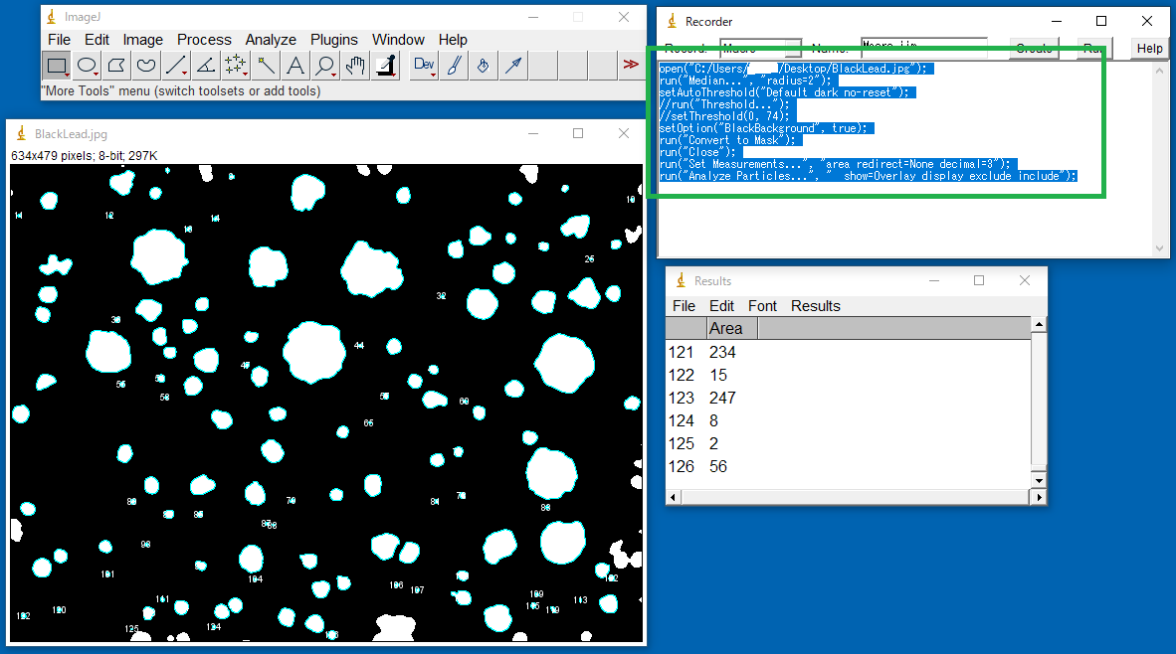This screenshot has width=1176, height=654.
Task: Select the Wand tracing tool
Action: coord(266,66)
